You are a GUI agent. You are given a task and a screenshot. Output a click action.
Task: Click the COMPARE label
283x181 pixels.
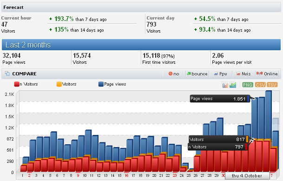[24, 74]
